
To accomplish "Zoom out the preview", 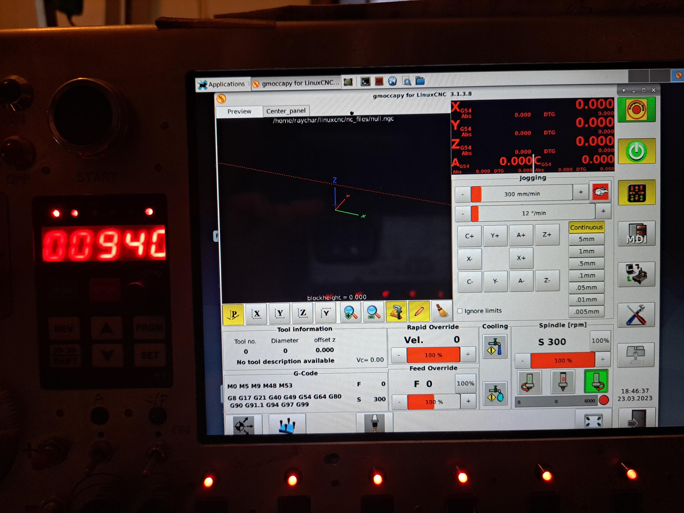I will coord(373,312).
